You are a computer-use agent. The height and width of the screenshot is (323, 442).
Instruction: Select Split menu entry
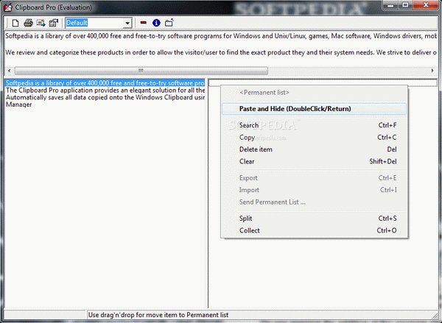[314, 219]
